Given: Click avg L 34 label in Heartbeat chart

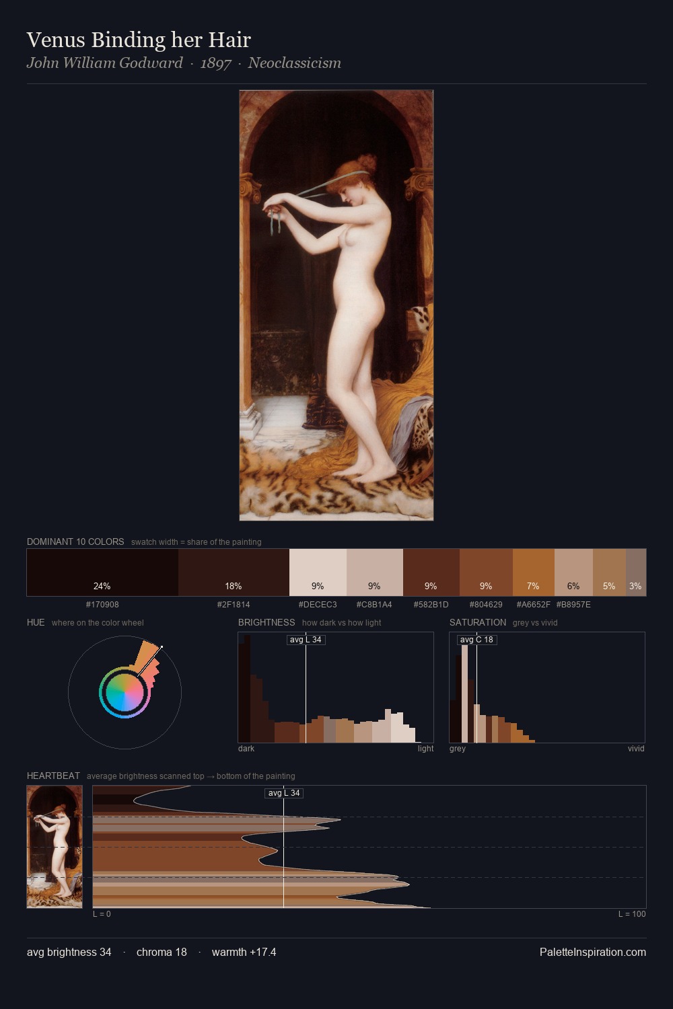Looking at the screenshot, I should 284,793.
